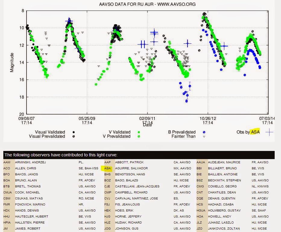Select CAMPBELL, RICHARD name
The image size is (281, 232).
(x=131, y=193)
